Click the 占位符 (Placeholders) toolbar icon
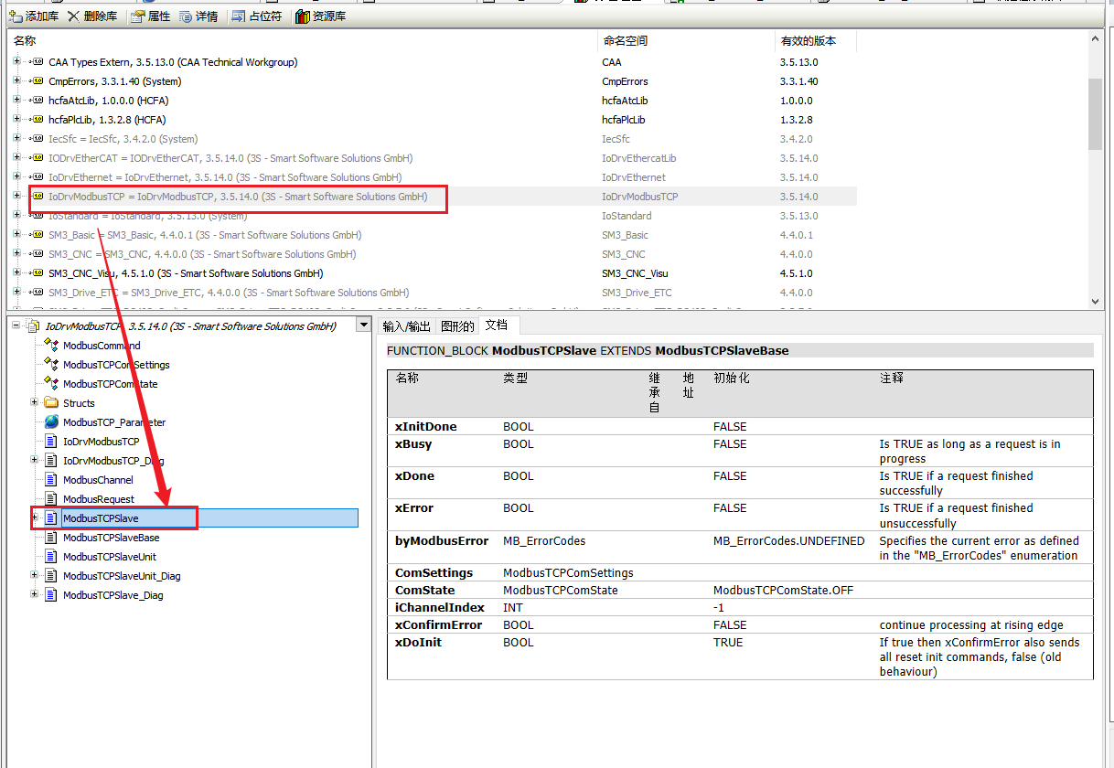This screenshot has width=1114, height=768. (x=238, y=16)
